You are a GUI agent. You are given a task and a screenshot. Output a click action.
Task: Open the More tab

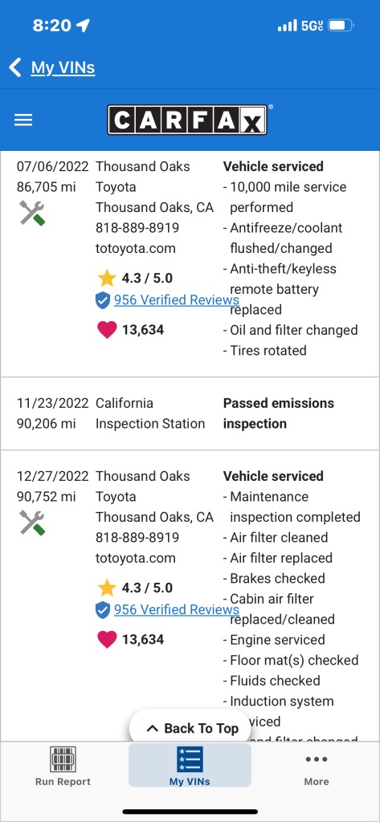click(x=317, y=766)
